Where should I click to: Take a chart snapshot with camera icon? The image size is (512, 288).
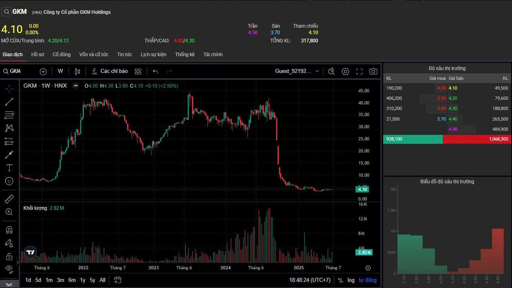[373, 71]
